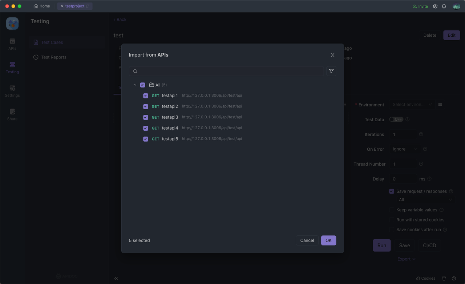The height and width of the screenshot is (284, 465).
Task: Click the search field in import dialog
Action: (x=226, y=71)
